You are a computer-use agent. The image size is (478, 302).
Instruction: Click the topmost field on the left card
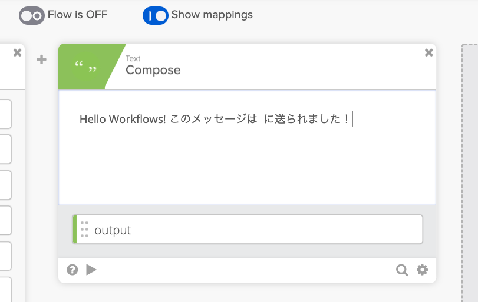5,114
